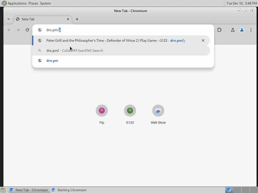258x193 pixels.
Task: Click the window menu dot in titlebar
Action: click(x=7, y=10)
